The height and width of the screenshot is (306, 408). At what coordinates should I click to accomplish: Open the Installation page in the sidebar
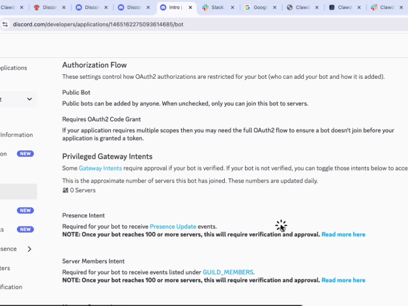[x=4, y=154]
